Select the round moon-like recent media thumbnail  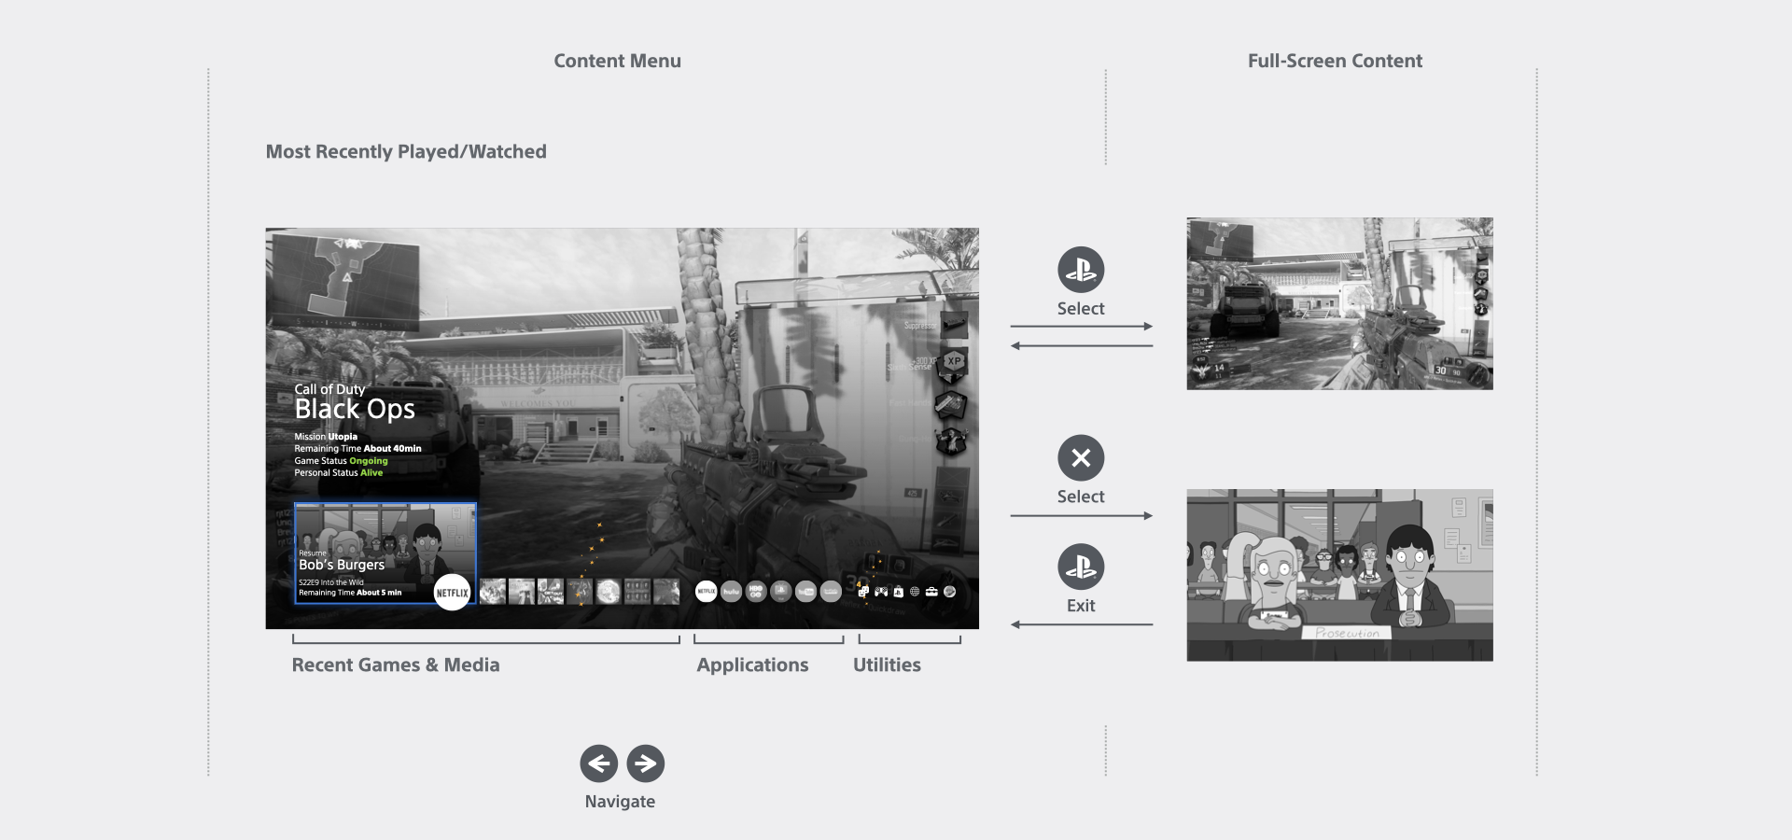(609, 592)
